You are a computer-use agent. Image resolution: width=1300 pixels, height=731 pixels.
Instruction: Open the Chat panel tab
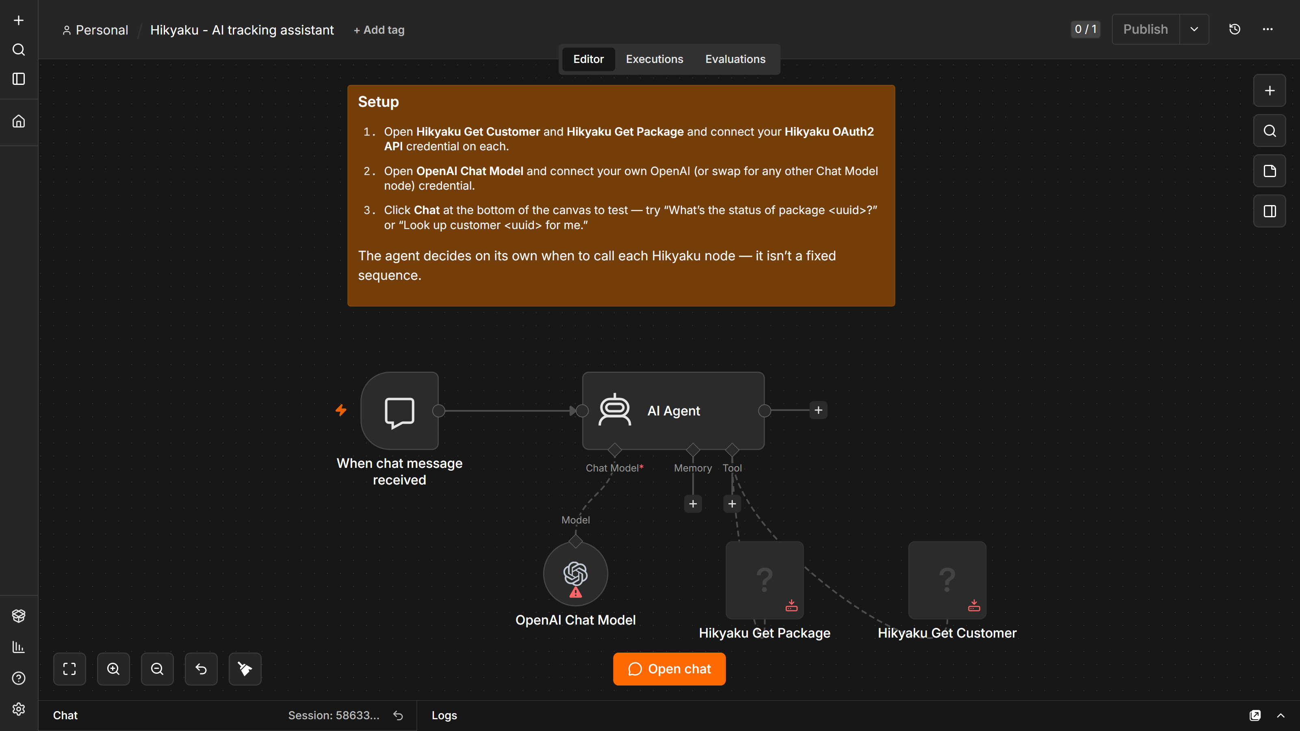(65, 715)
